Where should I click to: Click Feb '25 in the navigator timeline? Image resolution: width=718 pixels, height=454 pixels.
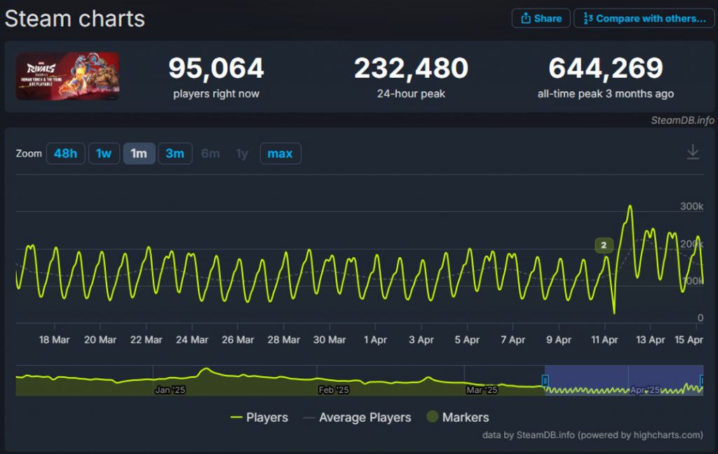(334, 390)
